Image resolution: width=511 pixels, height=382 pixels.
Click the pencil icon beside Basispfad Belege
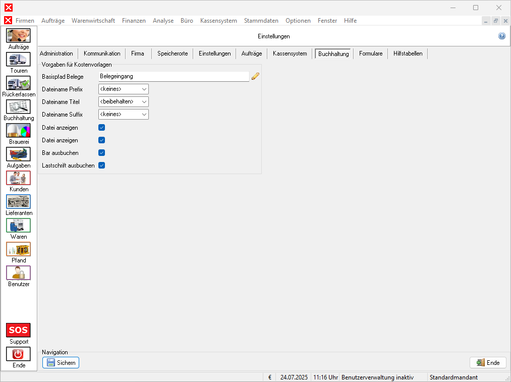click(x=255, y=77)
